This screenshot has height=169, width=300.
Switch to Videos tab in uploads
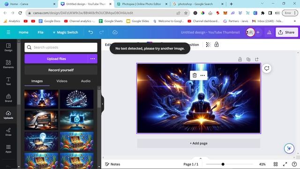coord(62,81)
